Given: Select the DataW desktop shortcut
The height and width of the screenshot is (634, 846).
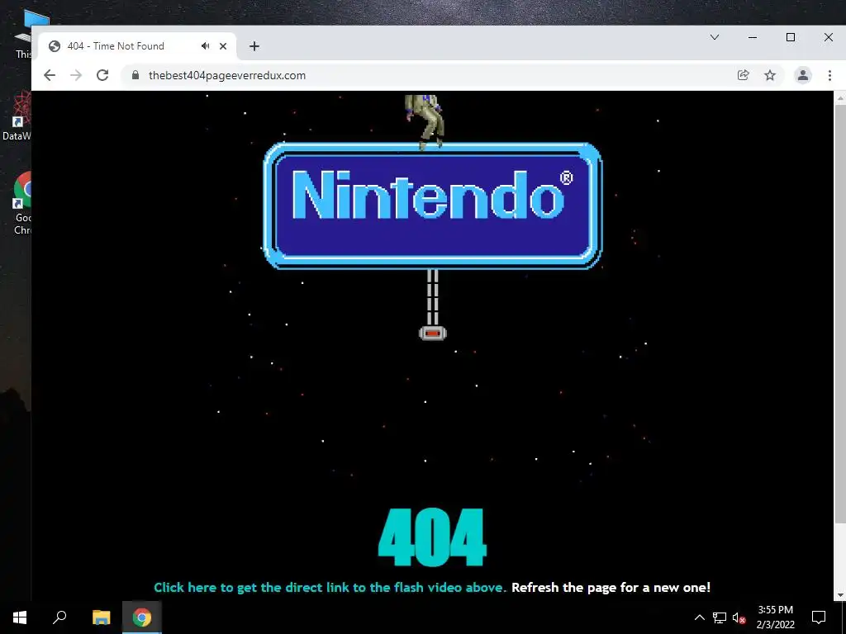Looking at the screenshot, I should 17,116.
